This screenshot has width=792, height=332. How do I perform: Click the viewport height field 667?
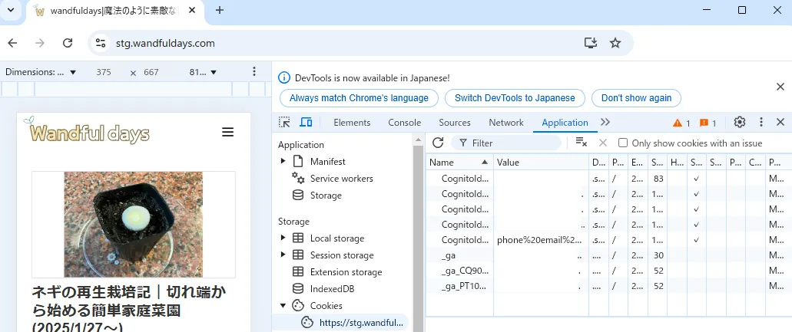click(151, 72)
